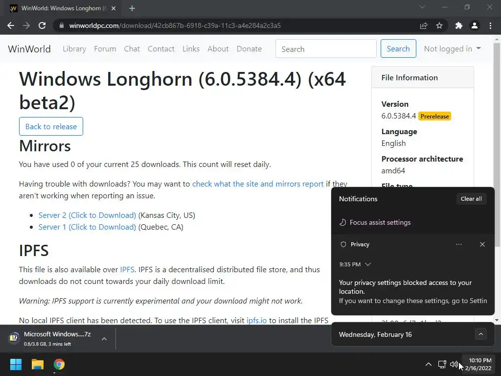Open network status tray icon
Image resolution: width=501 pixels, height=376 pixels.
coord(442,364)
